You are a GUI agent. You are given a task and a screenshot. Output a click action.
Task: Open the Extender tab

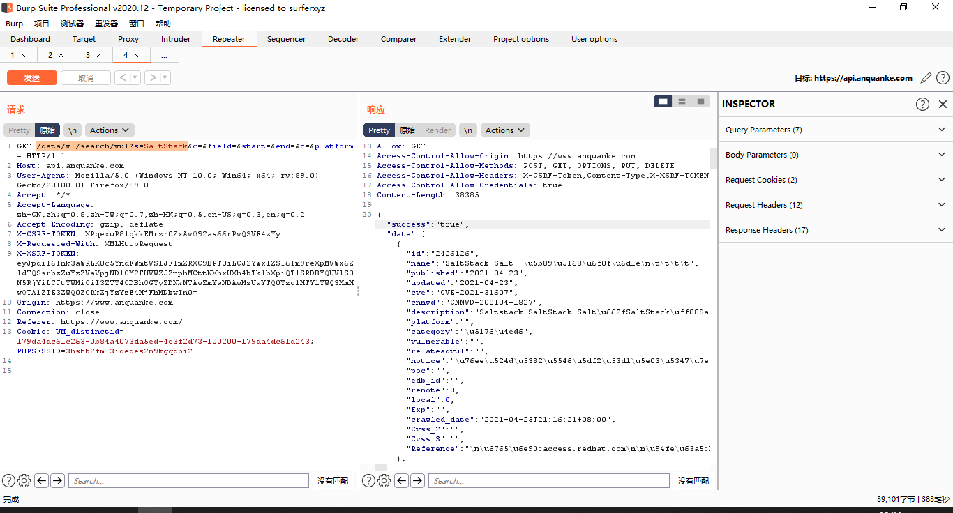pos(455,39)
